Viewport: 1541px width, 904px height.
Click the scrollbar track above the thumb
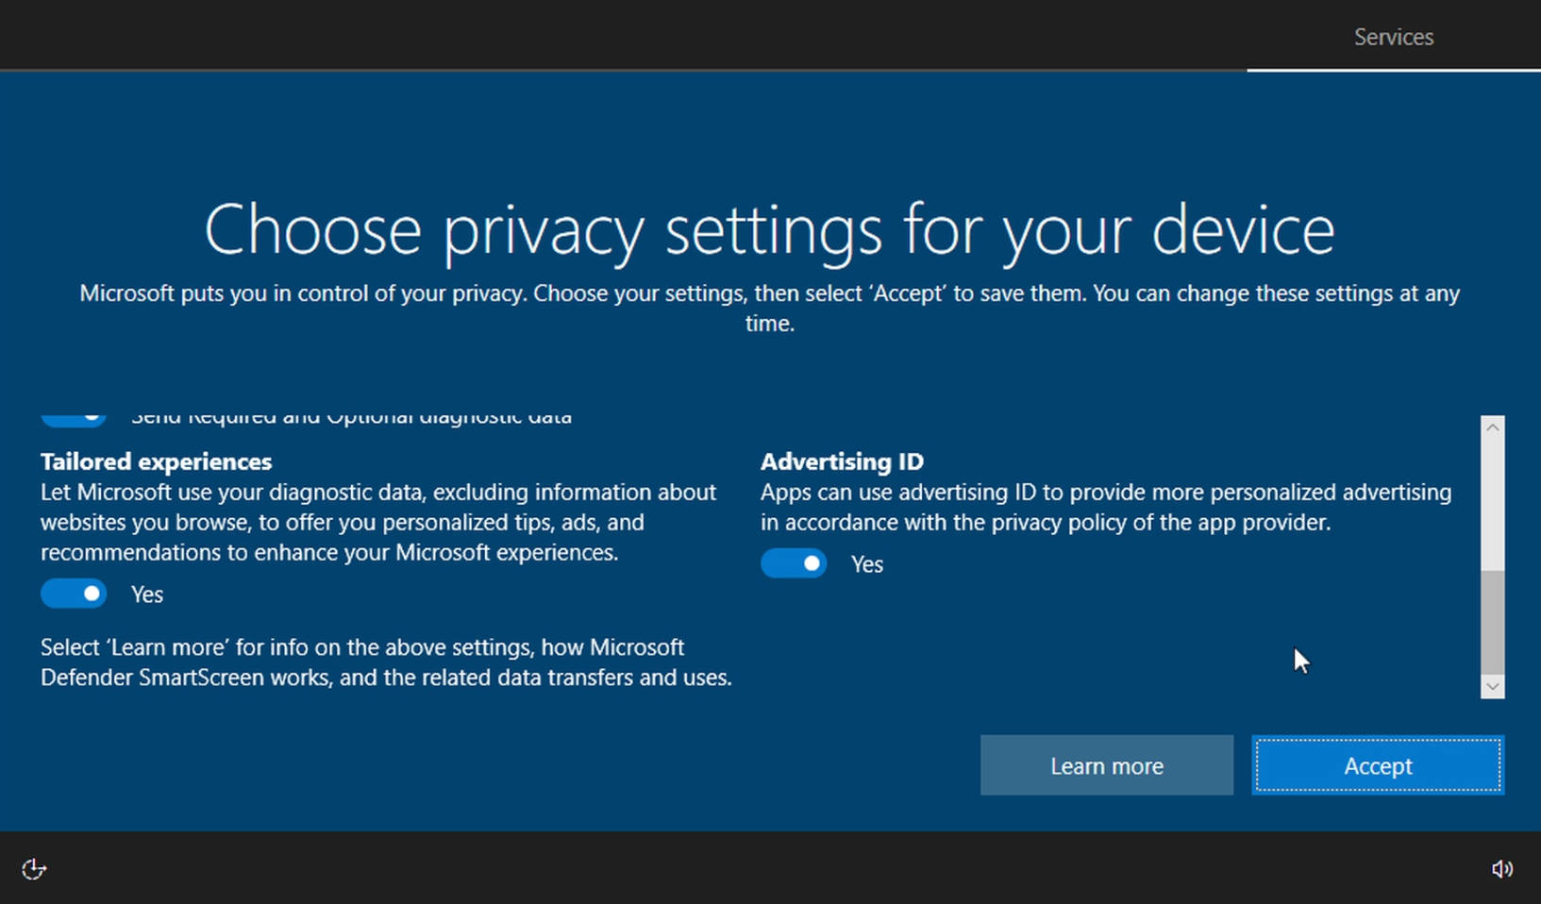[1492, 500]
